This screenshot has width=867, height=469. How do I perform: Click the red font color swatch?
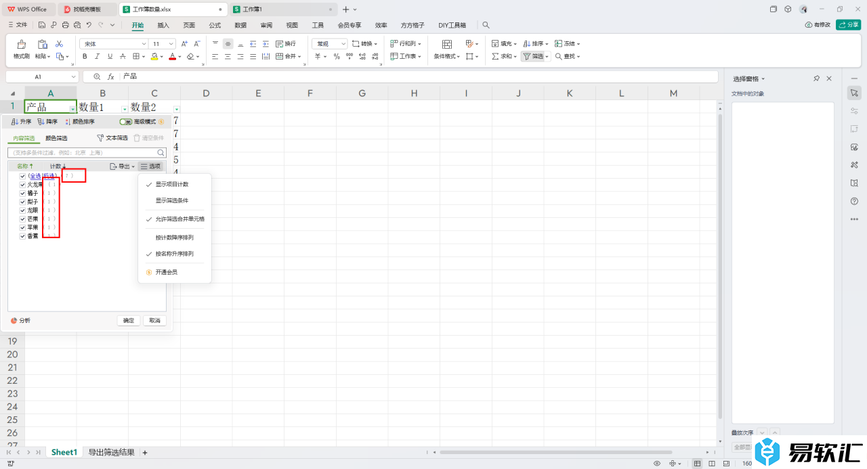[x=173, y=57]
